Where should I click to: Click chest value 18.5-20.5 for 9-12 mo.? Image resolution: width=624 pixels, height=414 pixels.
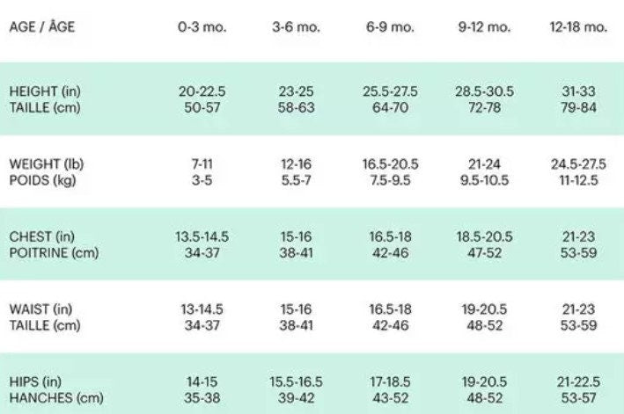pos(484,236)
